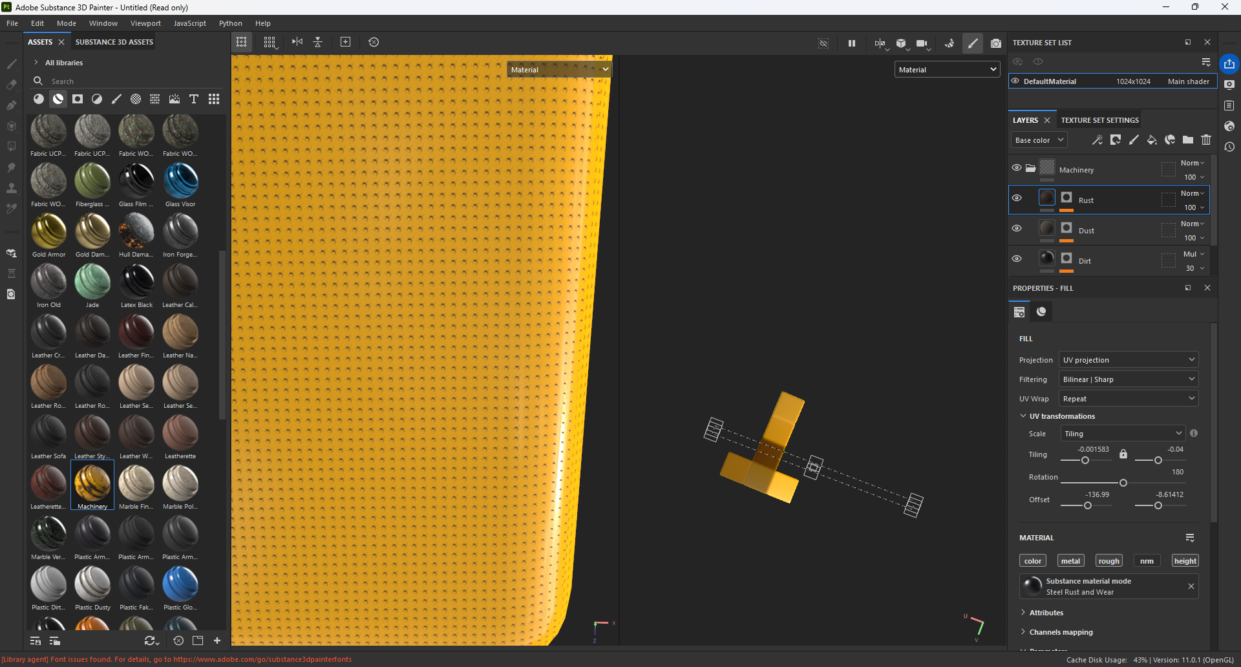Expand the Channels mapping section
Viewport: 1241px width, 667px height.
tap(1023, 632)
